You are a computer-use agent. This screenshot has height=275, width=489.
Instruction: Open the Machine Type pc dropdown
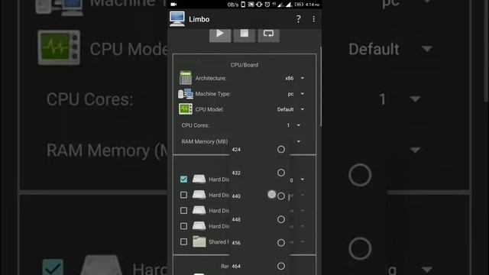coord(296,94)
